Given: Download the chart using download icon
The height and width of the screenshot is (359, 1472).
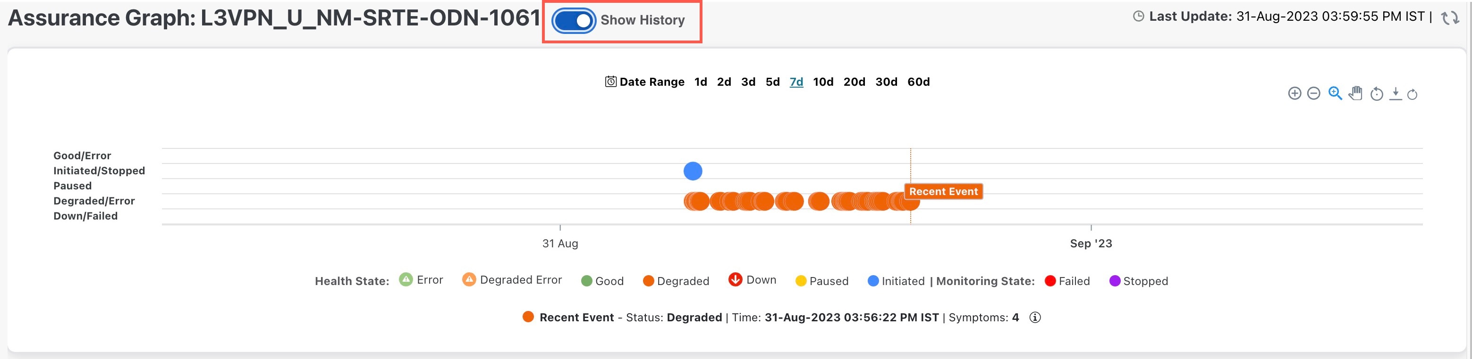Looking at the screenshot, I should tap(1396, 93).
